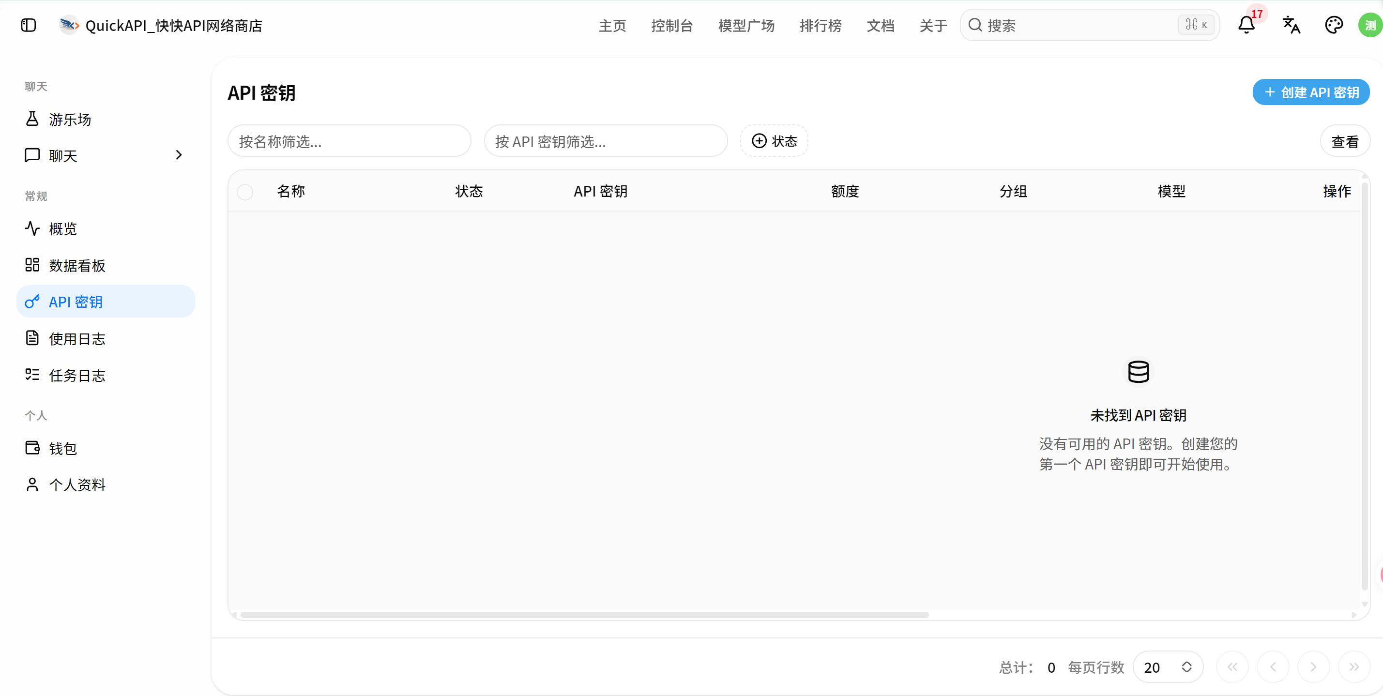Open 数据看板 dashboard in sidebar

coord(106,266)
